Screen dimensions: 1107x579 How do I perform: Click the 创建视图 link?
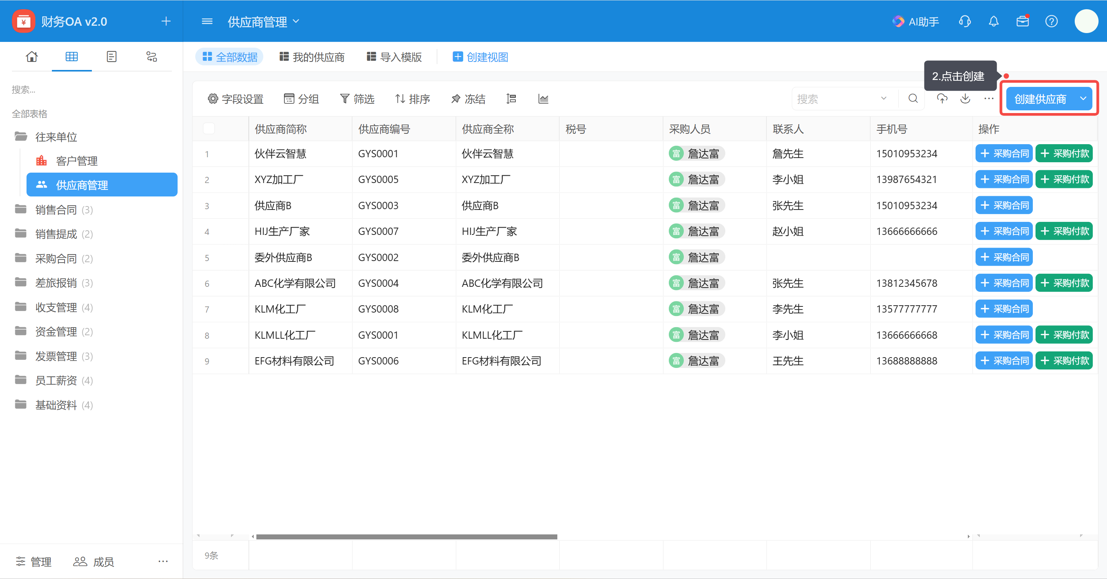(480, 57)
